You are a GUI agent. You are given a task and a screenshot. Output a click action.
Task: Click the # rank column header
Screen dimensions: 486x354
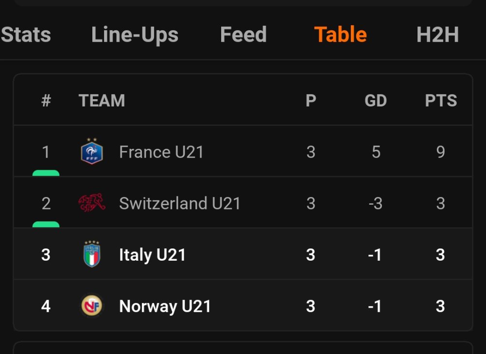tap(46, 101)
